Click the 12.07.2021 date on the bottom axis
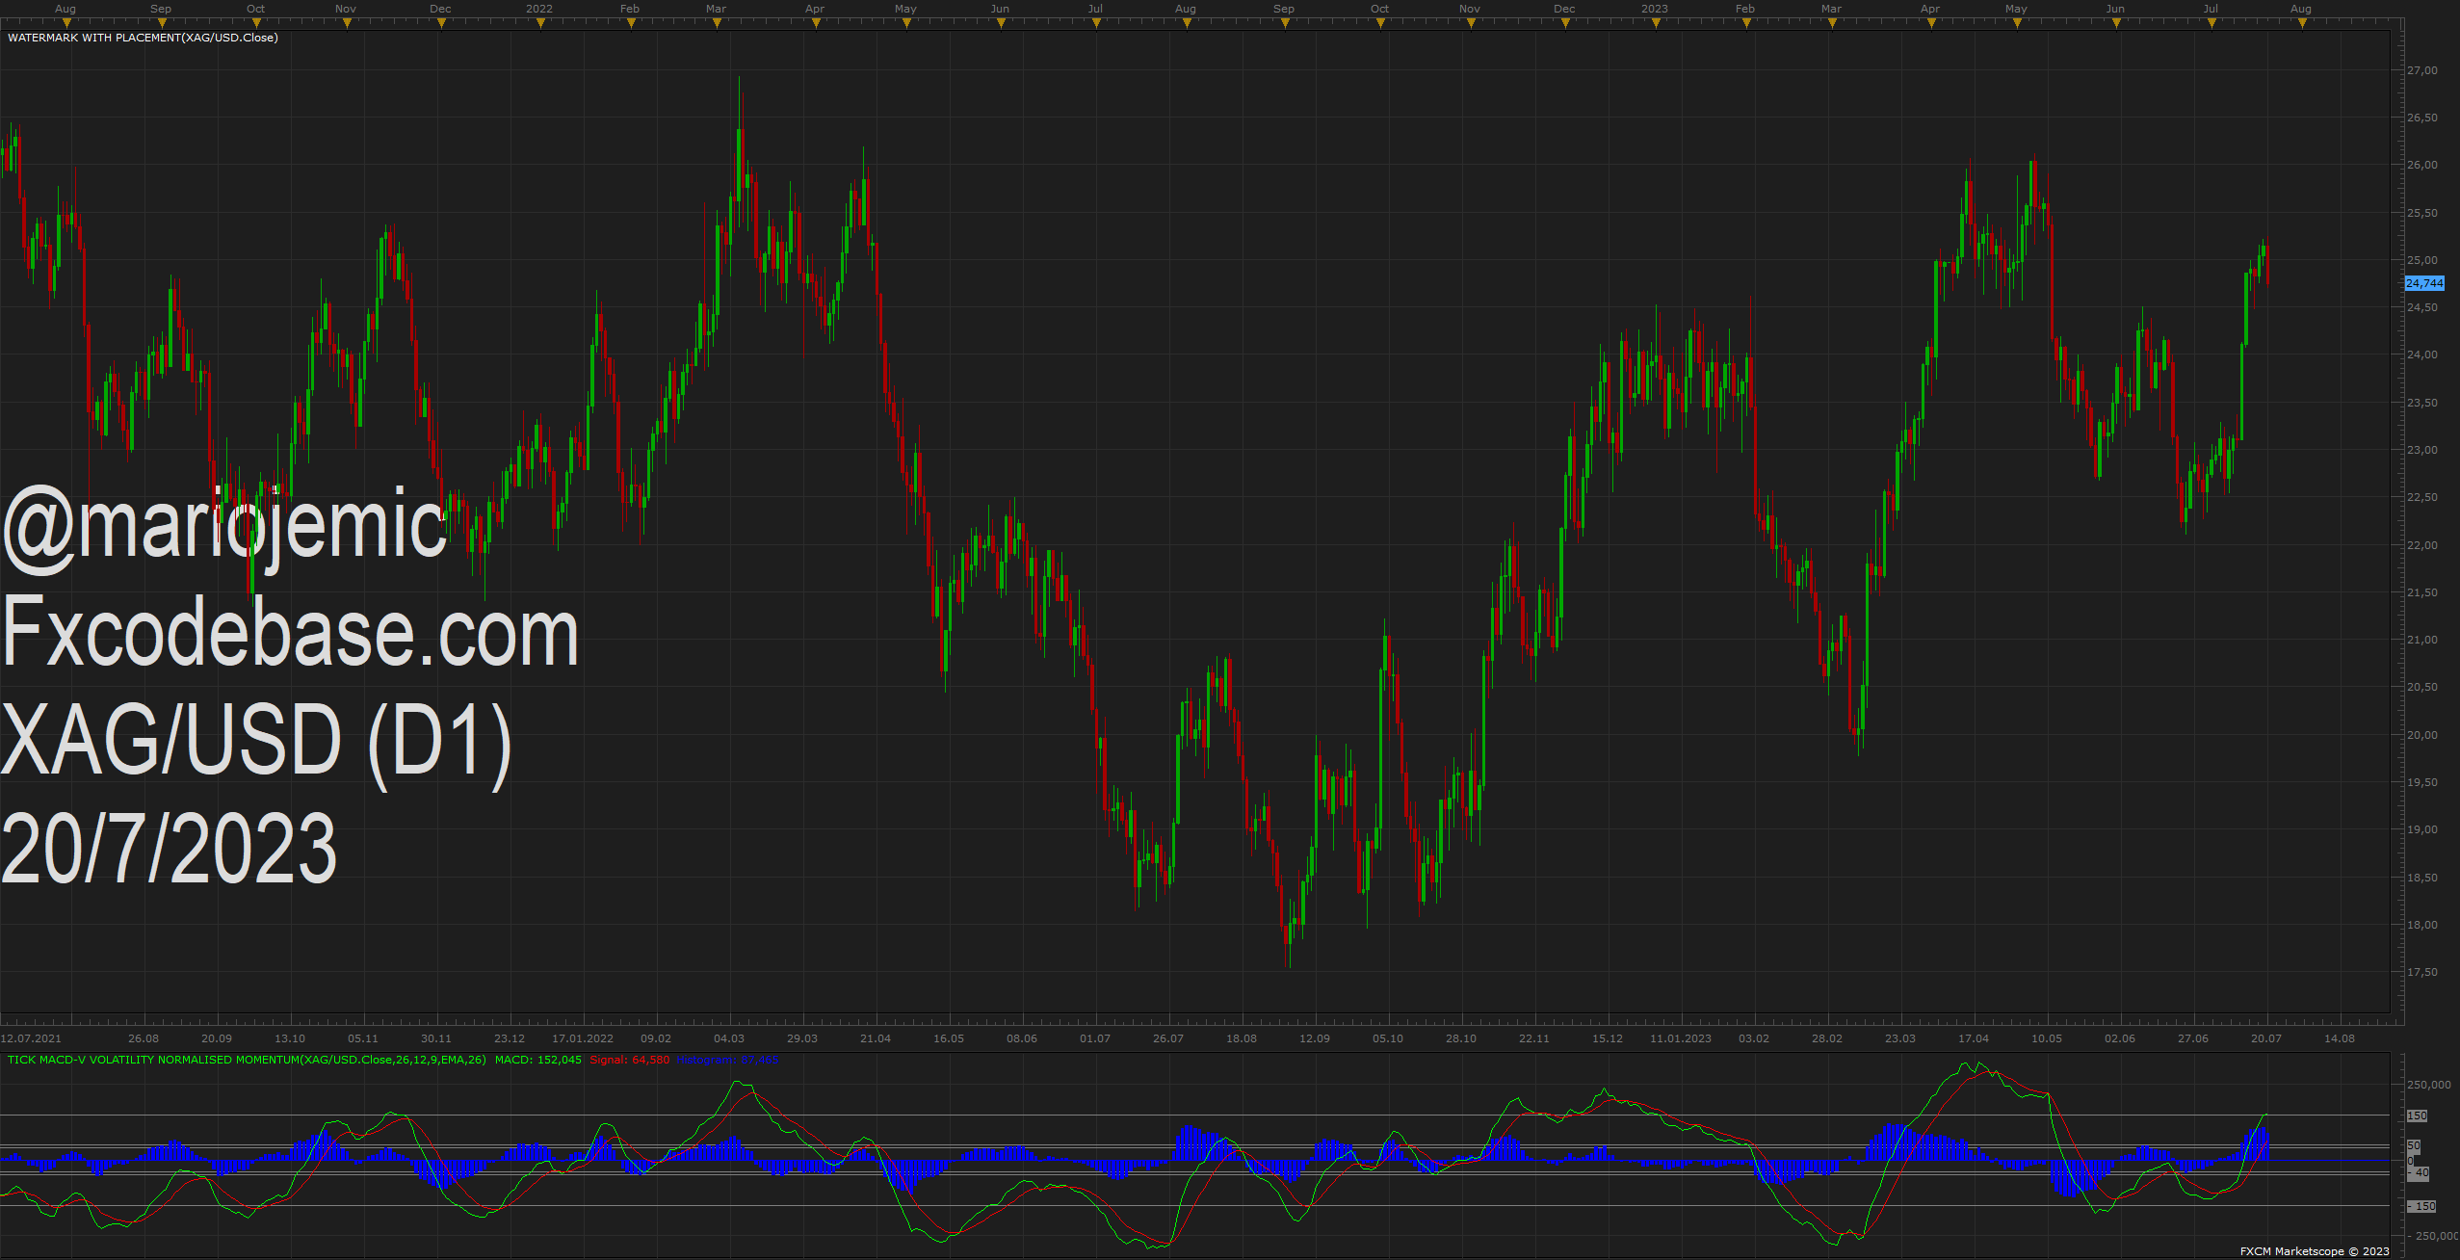The image size is (2460, 1260). [31, 1038]
